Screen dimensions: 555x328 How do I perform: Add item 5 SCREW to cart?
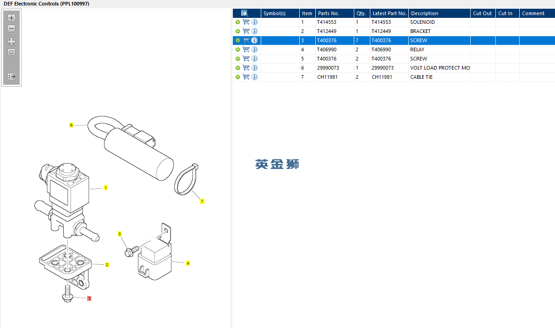click(246, 59)
